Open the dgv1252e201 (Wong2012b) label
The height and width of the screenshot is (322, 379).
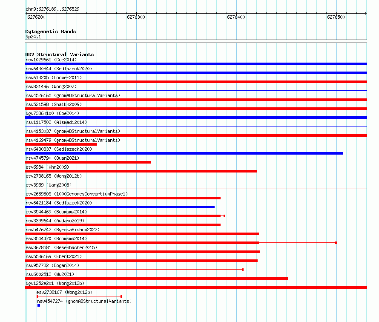click(55, 283)
